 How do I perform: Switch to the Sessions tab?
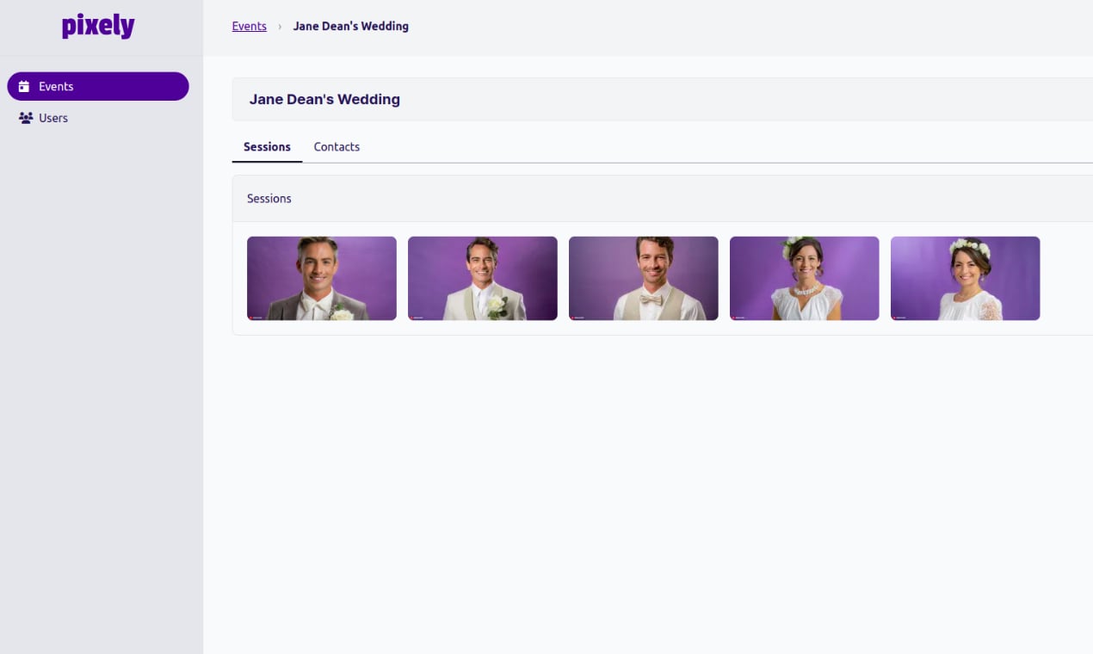point(267,146)
